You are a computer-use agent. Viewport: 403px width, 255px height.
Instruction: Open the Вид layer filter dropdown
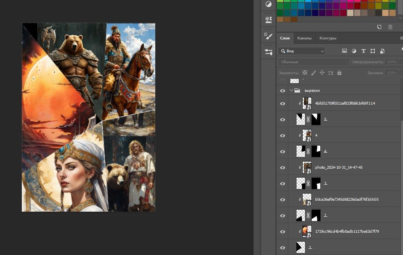(302, 51)
